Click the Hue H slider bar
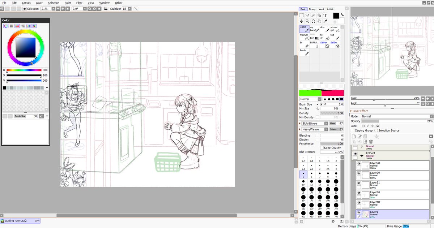 tap(24, 70)
